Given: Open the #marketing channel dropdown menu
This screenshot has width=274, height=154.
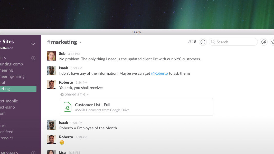Looking at the screenshot, I should tap(80, 42).
